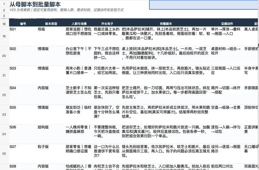Select row header 19
The width and height of the screenshot is (259, 170).
tap(4, 36)
